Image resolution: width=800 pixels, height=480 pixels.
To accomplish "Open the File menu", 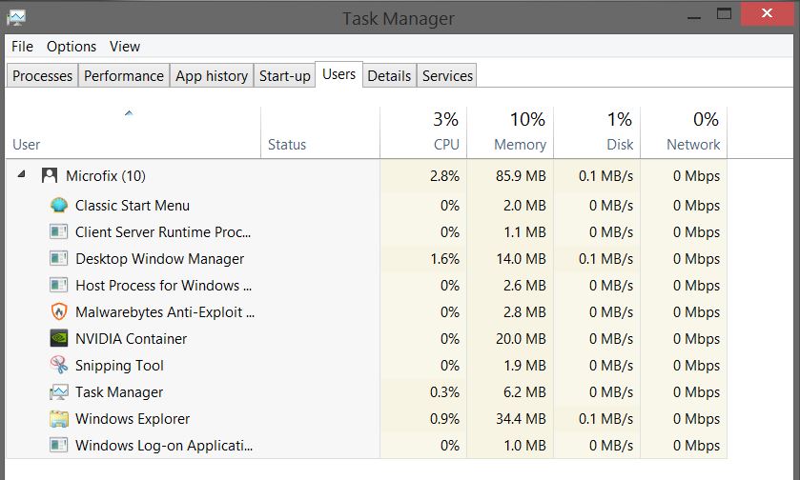I will (x=22, y=47).
